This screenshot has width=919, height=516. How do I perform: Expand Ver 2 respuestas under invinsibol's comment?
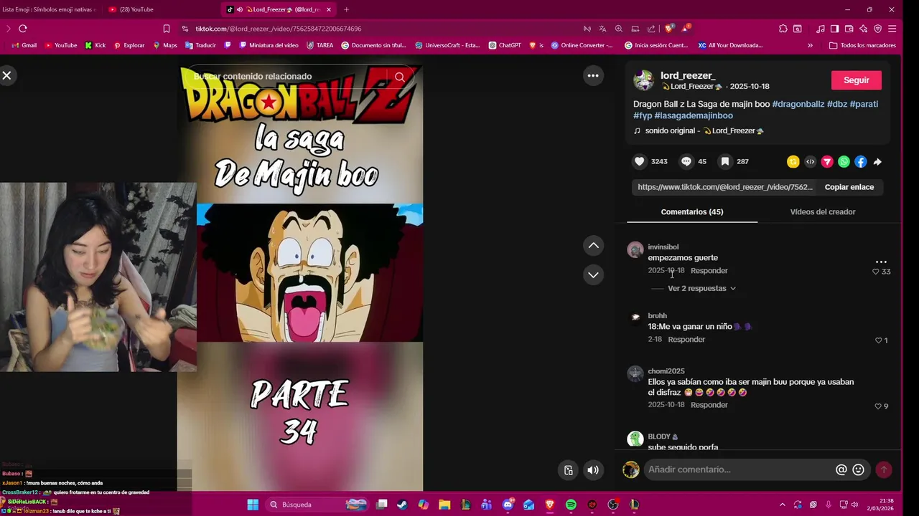point(701,288)
